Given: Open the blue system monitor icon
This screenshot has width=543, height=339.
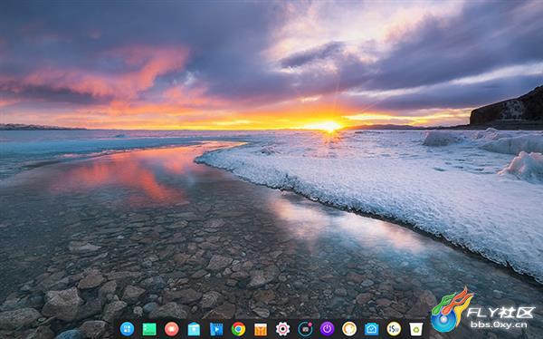Looking at the screenshot, I should pyautogui.click(x=372, y=329).
